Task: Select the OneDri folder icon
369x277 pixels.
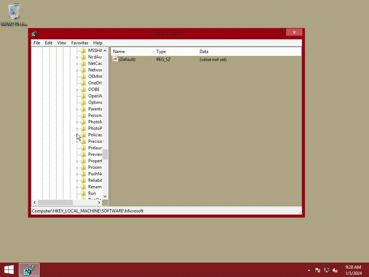Action: 83,83
